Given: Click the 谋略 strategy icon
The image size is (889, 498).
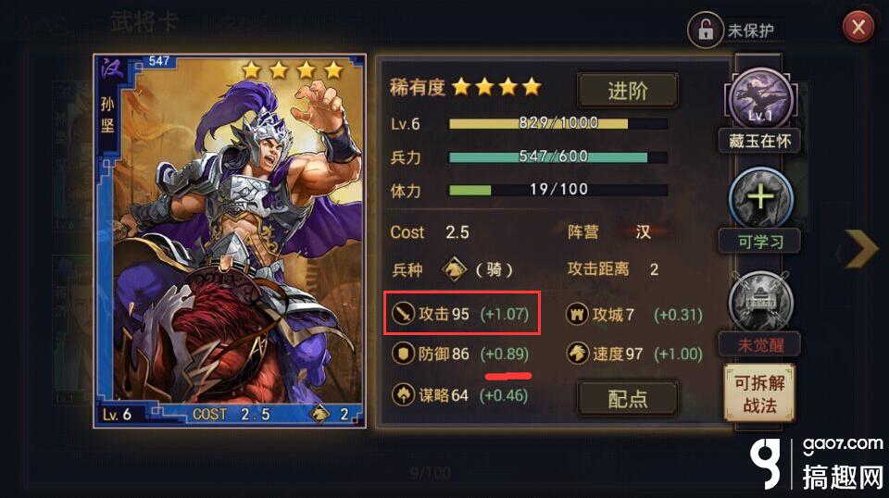Looking at the screenshot, I should [403, 394].
